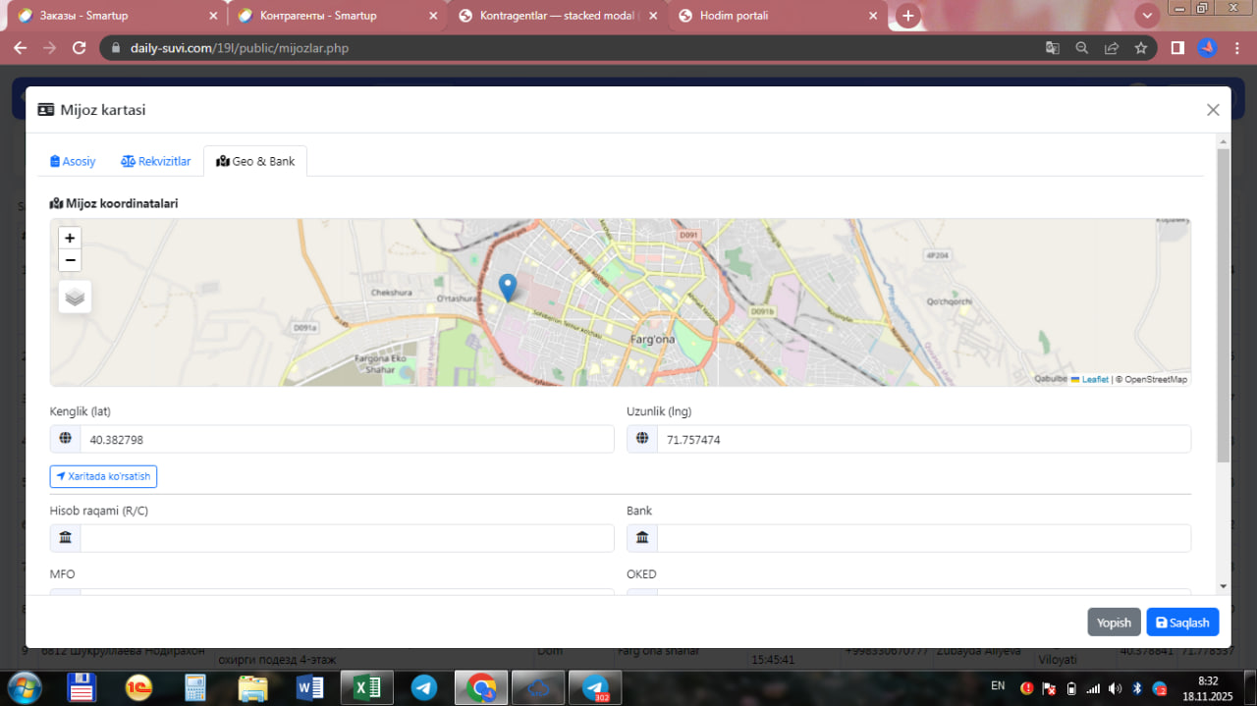Click the Chrome translate page icon
The width and height of the screenshot is (1257, 706).
[x=1052, y=48]
